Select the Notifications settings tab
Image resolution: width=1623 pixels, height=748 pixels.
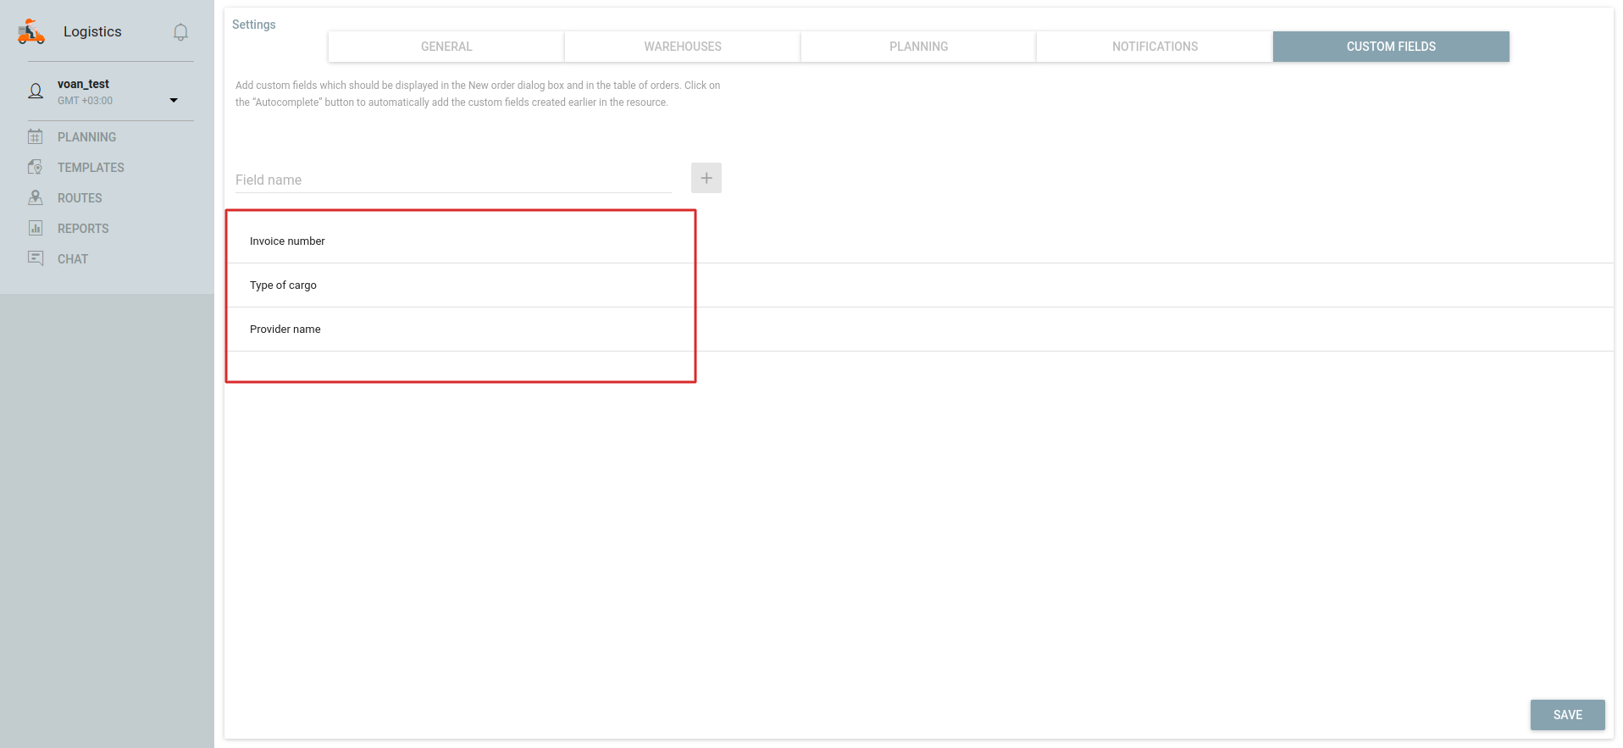point(1155,47)
